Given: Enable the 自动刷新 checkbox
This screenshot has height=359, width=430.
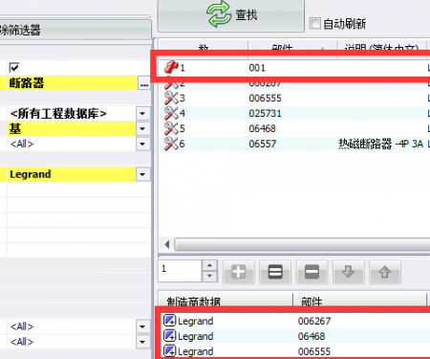Looking at the screenshot, I should pyautogui.click(x=315, y=23).
